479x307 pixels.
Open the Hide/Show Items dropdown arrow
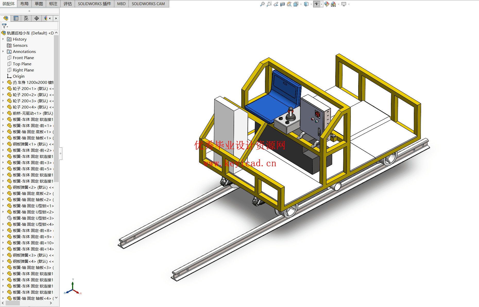point(321,4)
